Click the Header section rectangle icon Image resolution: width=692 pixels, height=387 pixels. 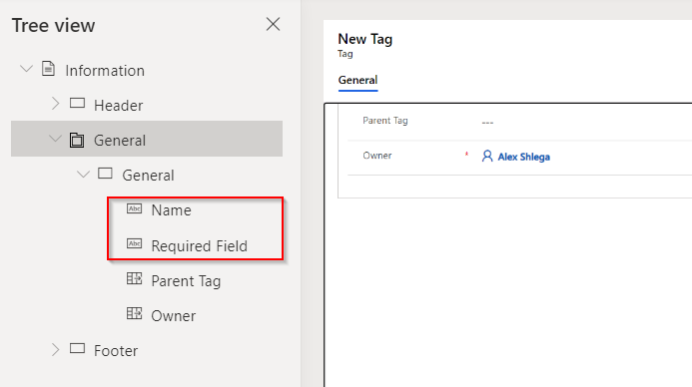coord(77,104)
